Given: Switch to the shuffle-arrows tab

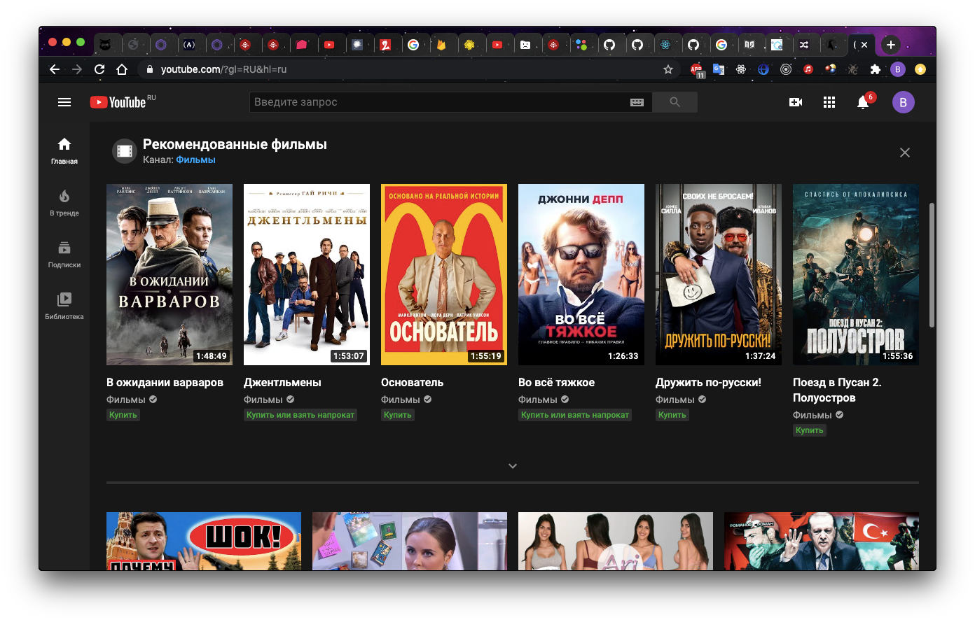Looking at the screenshot, I should (x=804, y=45).
